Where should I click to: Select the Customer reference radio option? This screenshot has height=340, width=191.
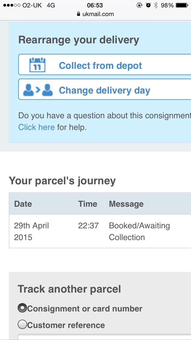pyautogui.click(x=22, y=325)
